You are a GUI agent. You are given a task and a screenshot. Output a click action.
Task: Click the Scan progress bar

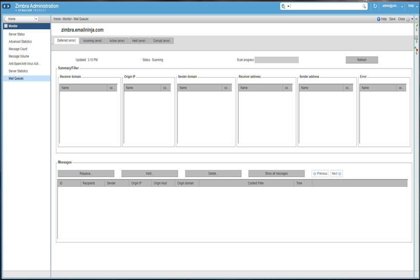(x=277, y=60)
